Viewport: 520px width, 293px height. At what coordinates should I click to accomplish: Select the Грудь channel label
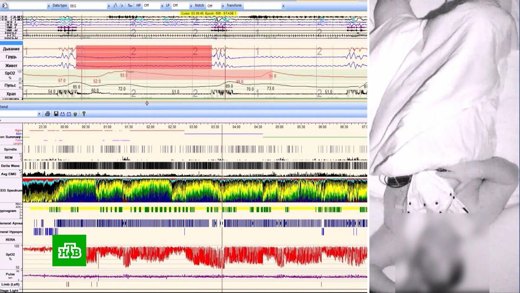pyautogui.click(x=11, y=57)
